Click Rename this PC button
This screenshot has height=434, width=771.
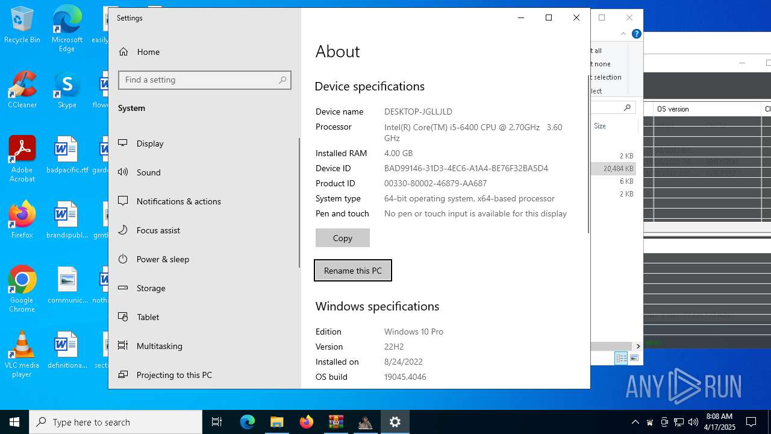pos(353,271)
